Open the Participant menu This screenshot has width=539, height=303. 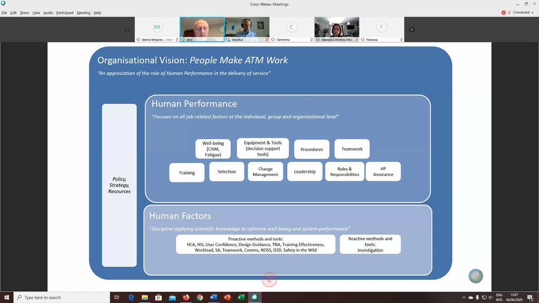pyautogui.click(x=65, y=13)
